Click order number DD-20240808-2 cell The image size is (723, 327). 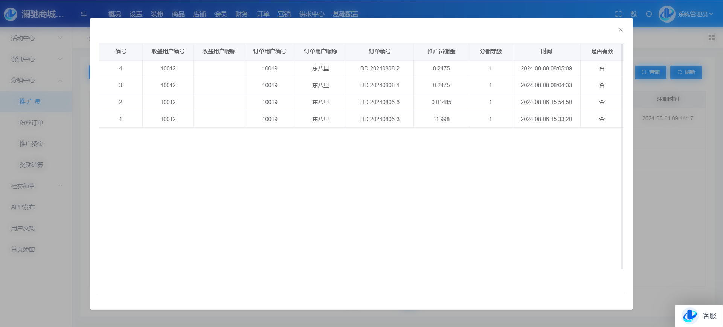380,68
